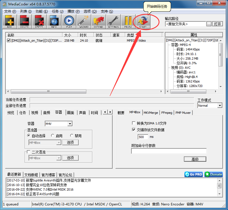Open SETTINGS via the wrench icon
The height and width of the screenshot is (210, 228).
click(x=113, y=21)
